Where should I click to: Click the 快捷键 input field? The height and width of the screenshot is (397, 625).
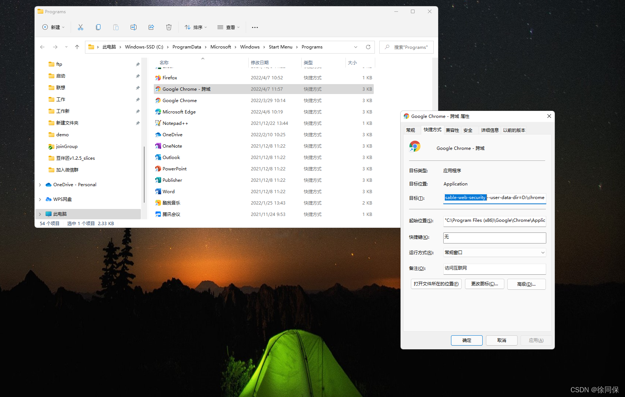(x=494, y=238)
